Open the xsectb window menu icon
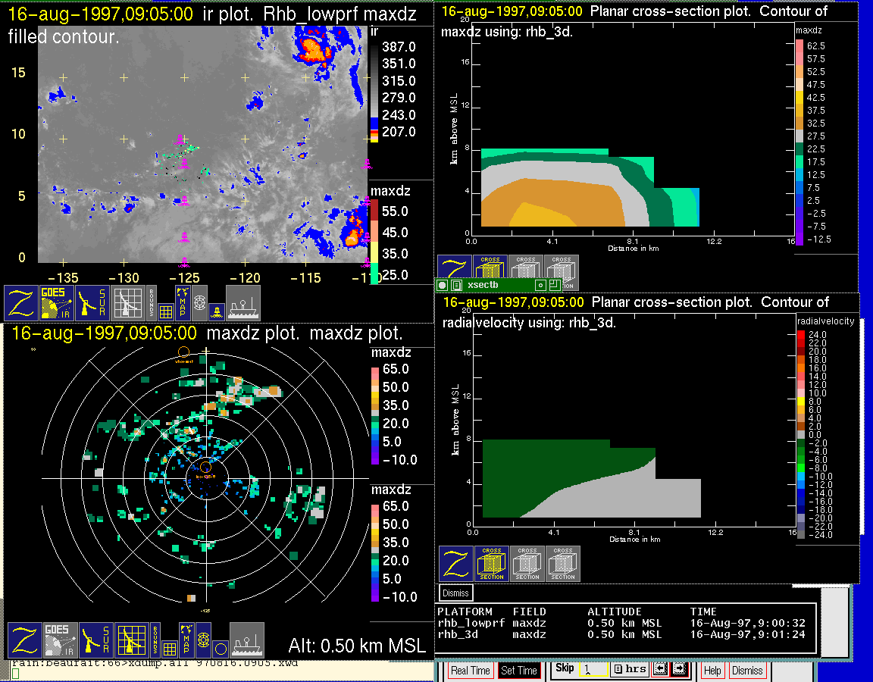The height and width of the screenshot is (682, 873). [456, 286]
